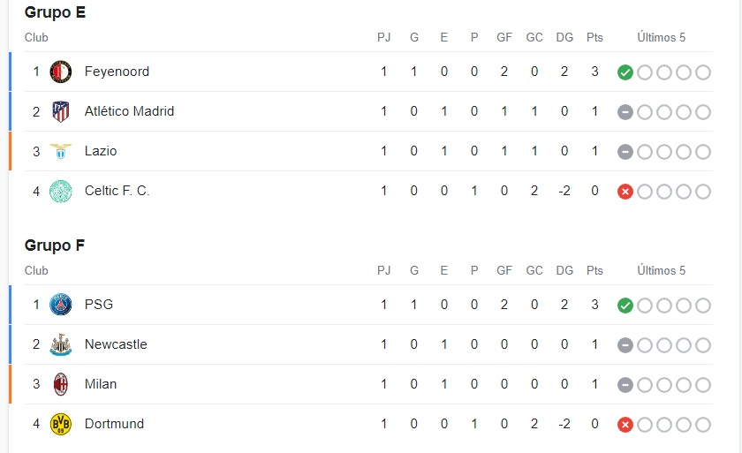Click Feyenoord's green win indicator

pyautogui.click(x=625, y=72)
